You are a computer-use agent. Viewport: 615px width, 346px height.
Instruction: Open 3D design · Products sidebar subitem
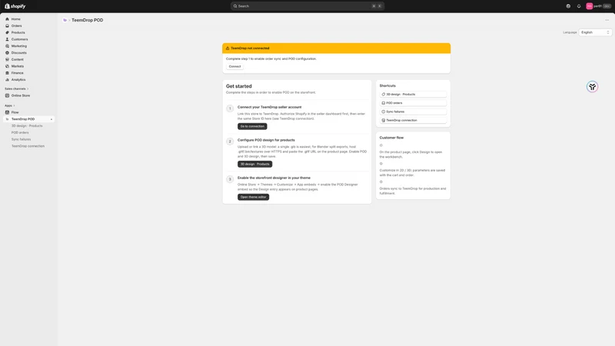tap(27, 126)
